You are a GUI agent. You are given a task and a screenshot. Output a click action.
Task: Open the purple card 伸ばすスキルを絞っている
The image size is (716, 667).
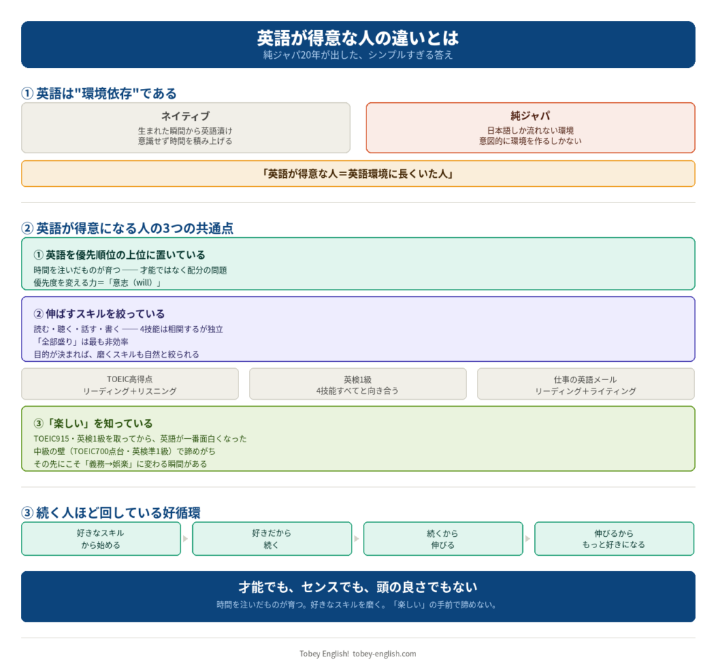pyautogui.click(x=358, y=329)
